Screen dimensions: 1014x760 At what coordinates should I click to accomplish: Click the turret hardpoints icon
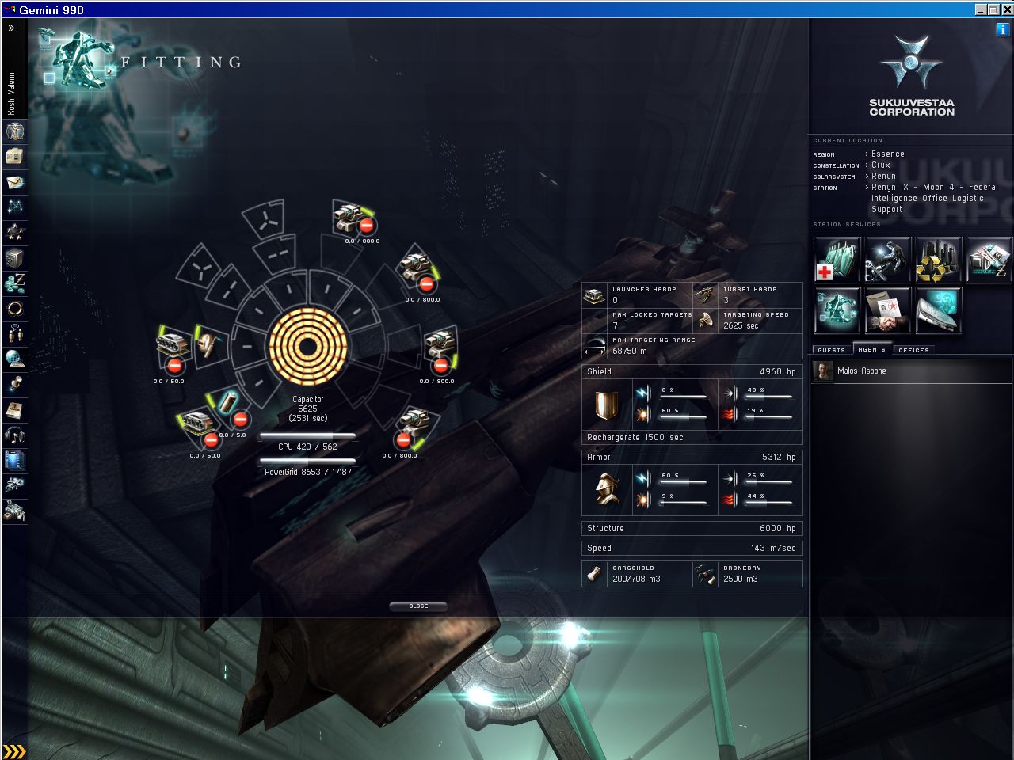coord(705,295)
